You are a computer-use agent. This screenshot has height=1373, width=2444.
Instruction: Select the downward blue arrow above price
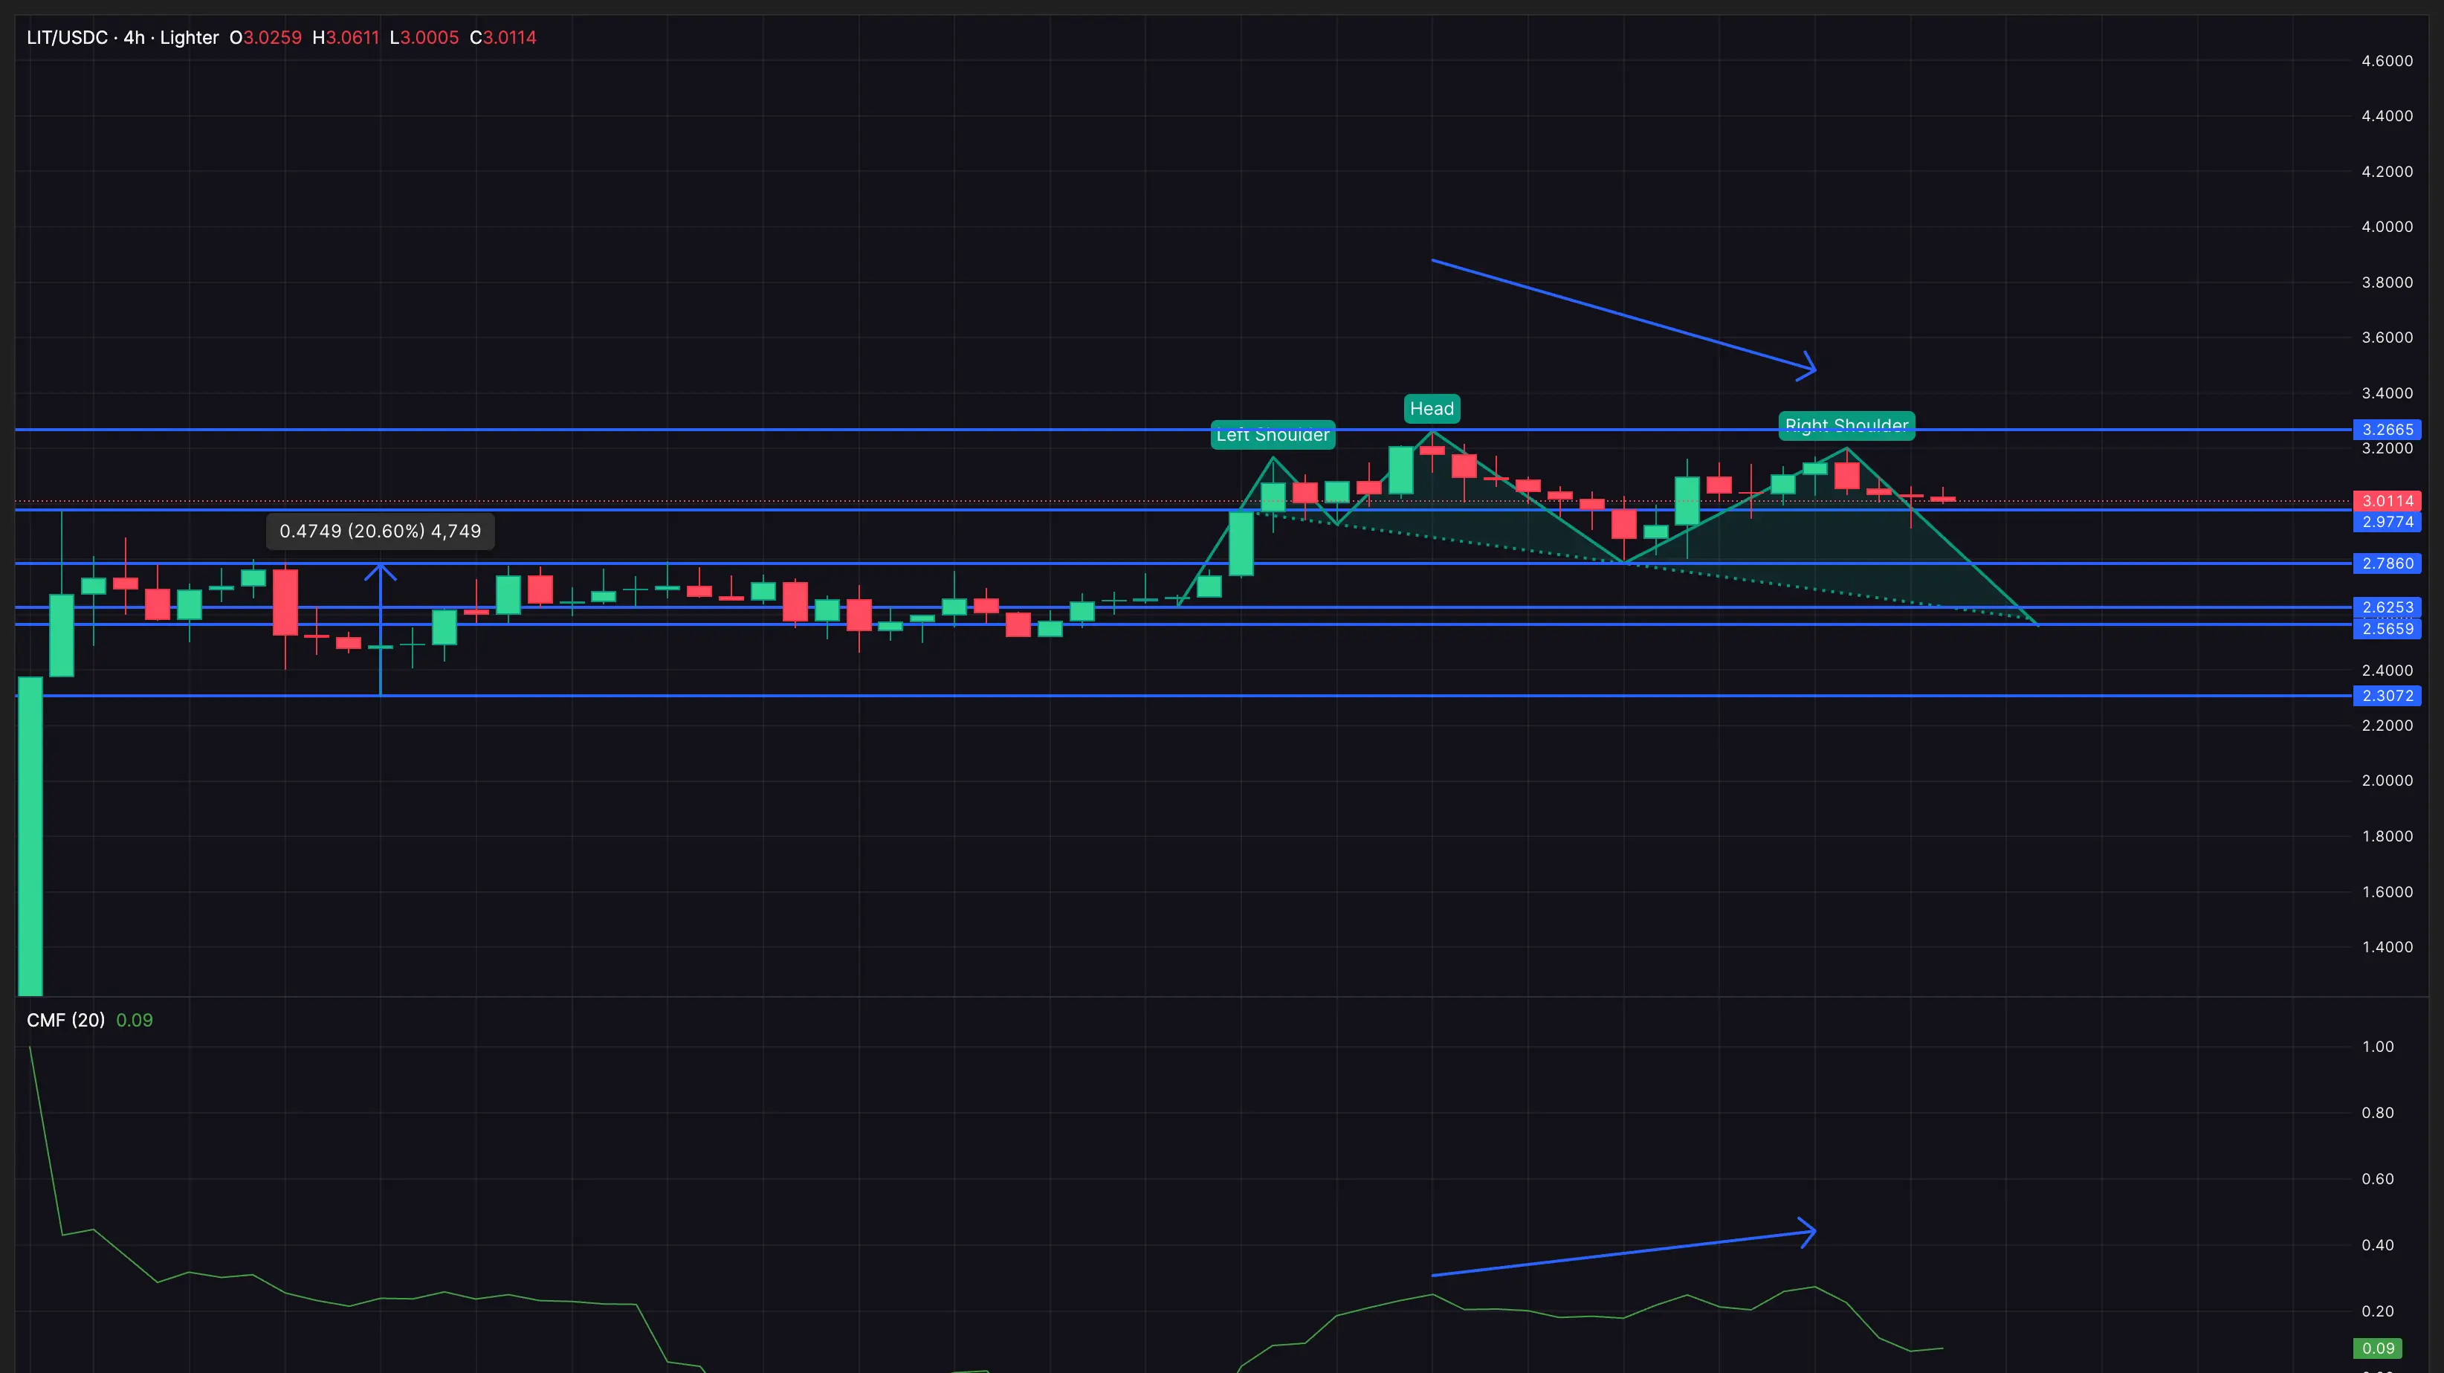[x=1623, y=314]
